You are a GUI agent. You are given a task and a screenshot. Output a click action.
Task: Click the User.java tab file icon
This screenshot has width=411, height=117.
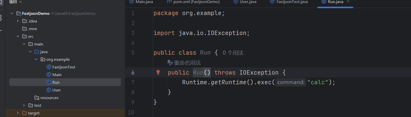coord(236,2)
